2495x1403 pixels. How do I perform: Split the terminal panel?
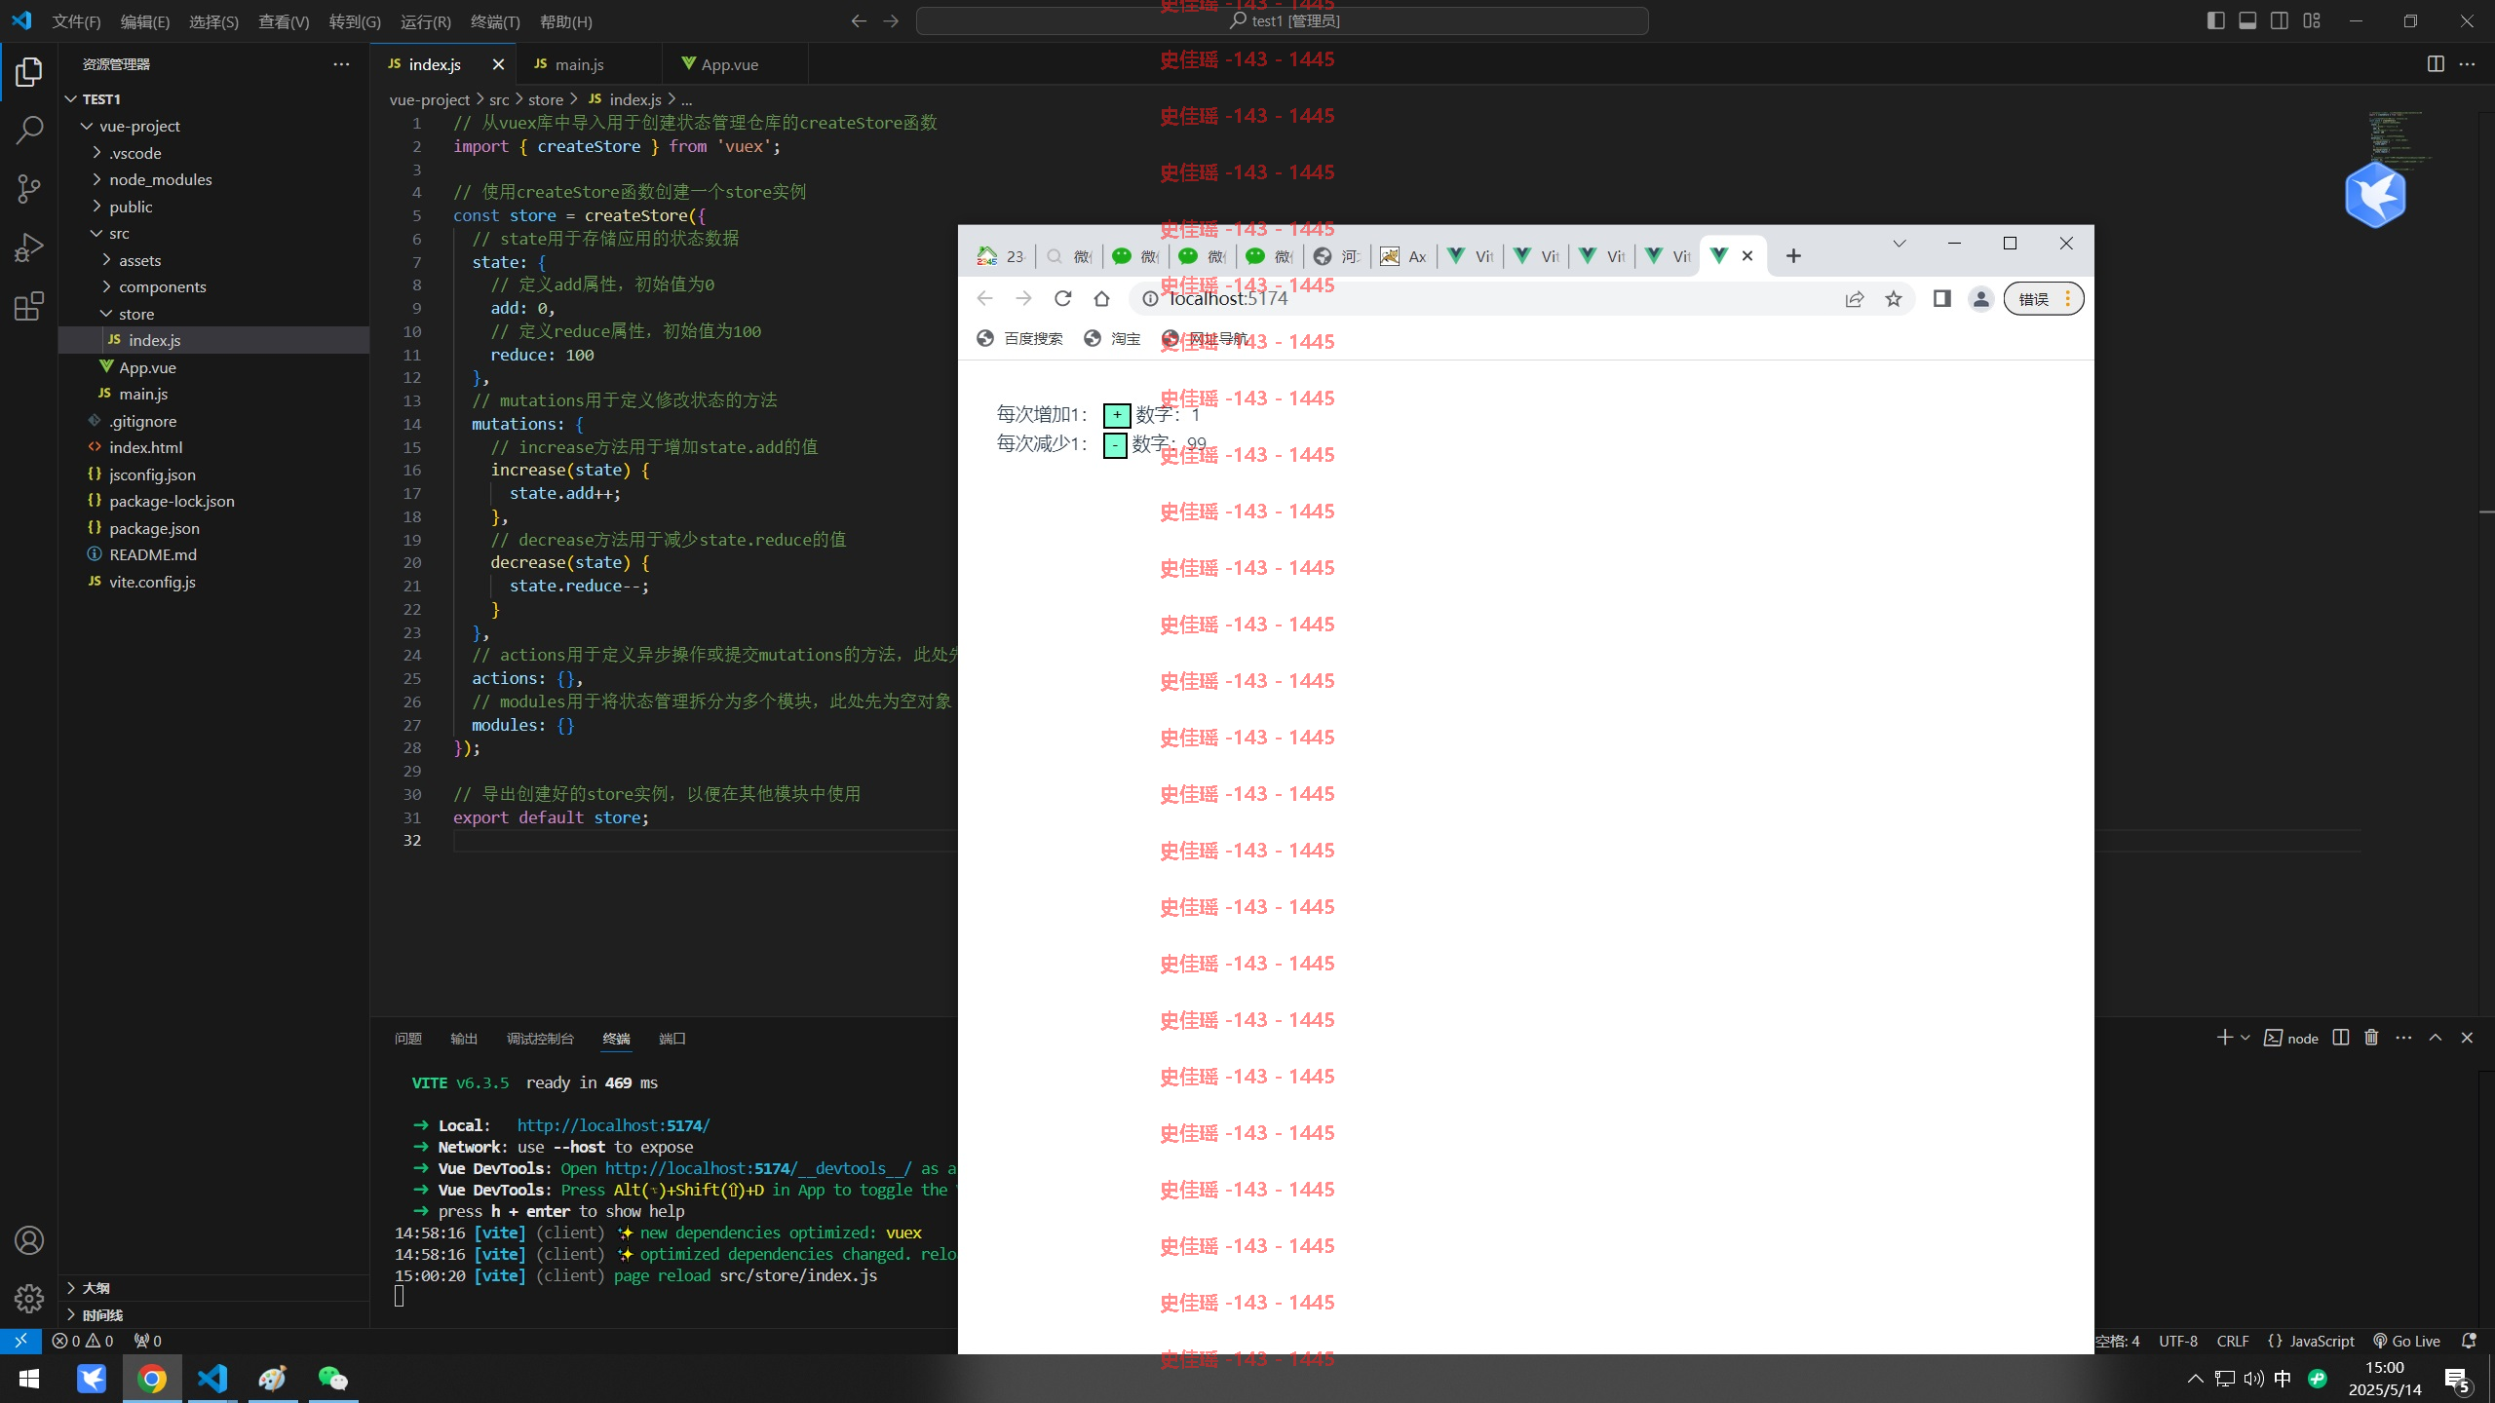tap(2341, 1038)
